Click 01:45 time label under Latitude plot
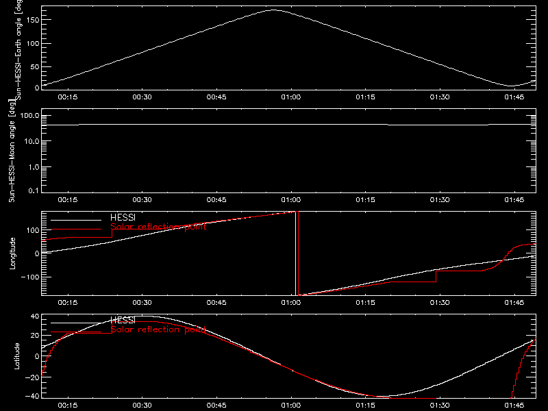 514,406
